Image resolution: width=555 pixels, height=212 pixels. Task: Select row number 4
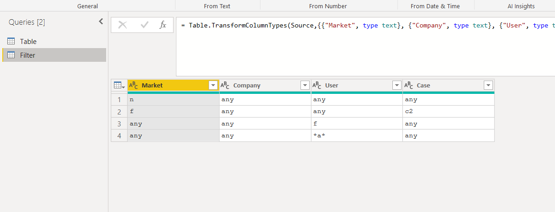coord(119,136)
